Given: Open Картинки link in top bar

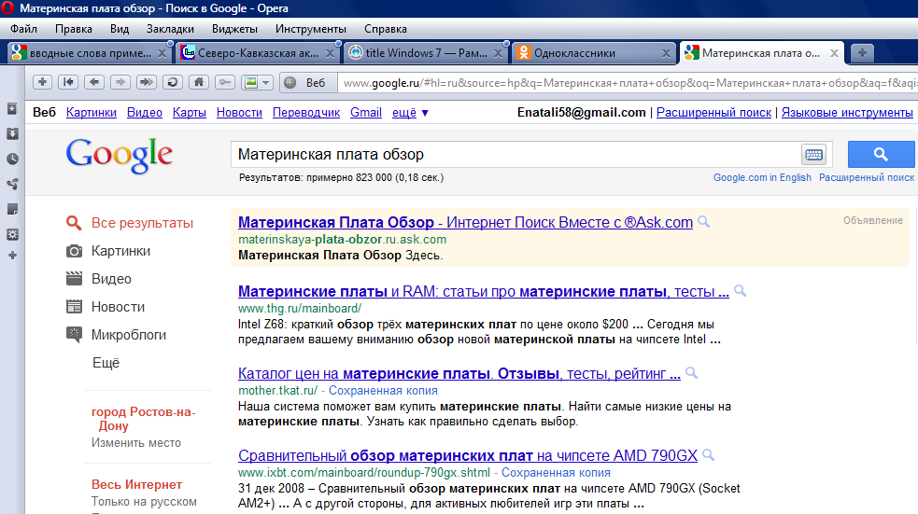Looking at the screenshot, I should [92, 113].
